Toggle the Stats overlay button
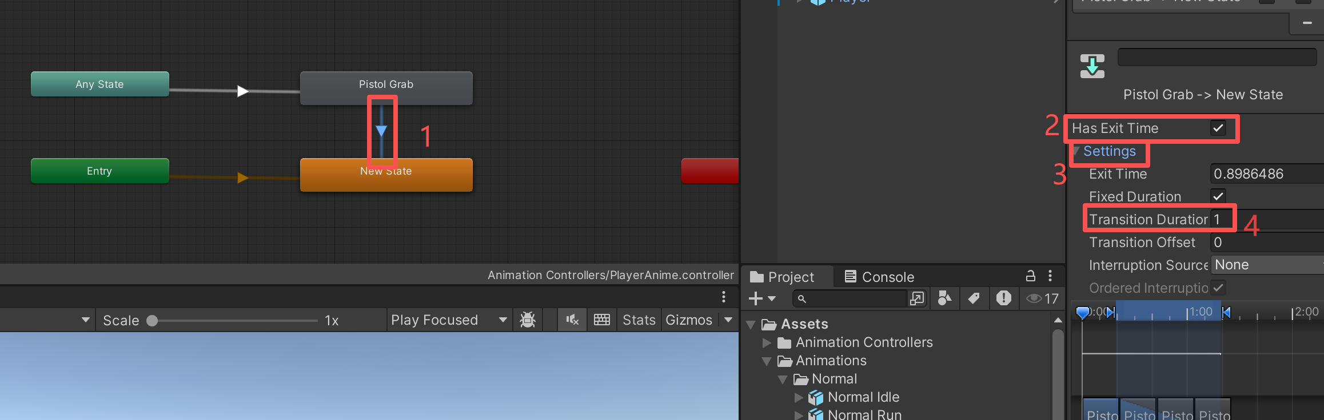The image size is (1324, 420). [x=639, y=320]
